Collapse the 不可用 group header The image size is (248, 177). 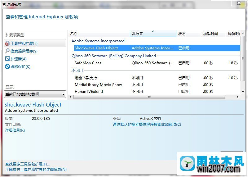[77, 70]
